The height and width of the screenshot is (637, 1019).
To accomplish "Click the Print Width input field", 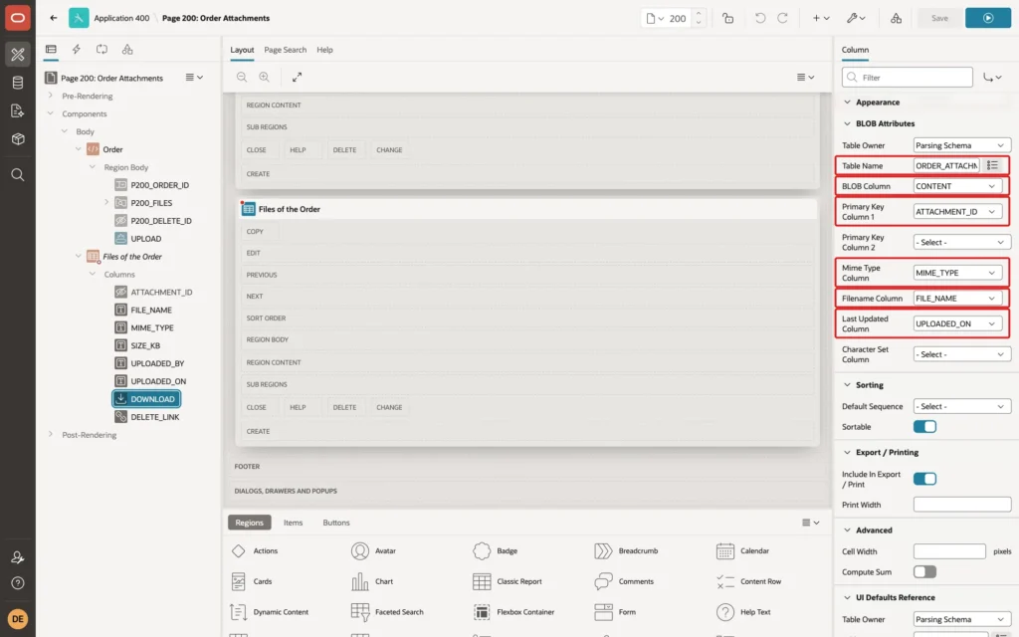I will pos(962,505).
